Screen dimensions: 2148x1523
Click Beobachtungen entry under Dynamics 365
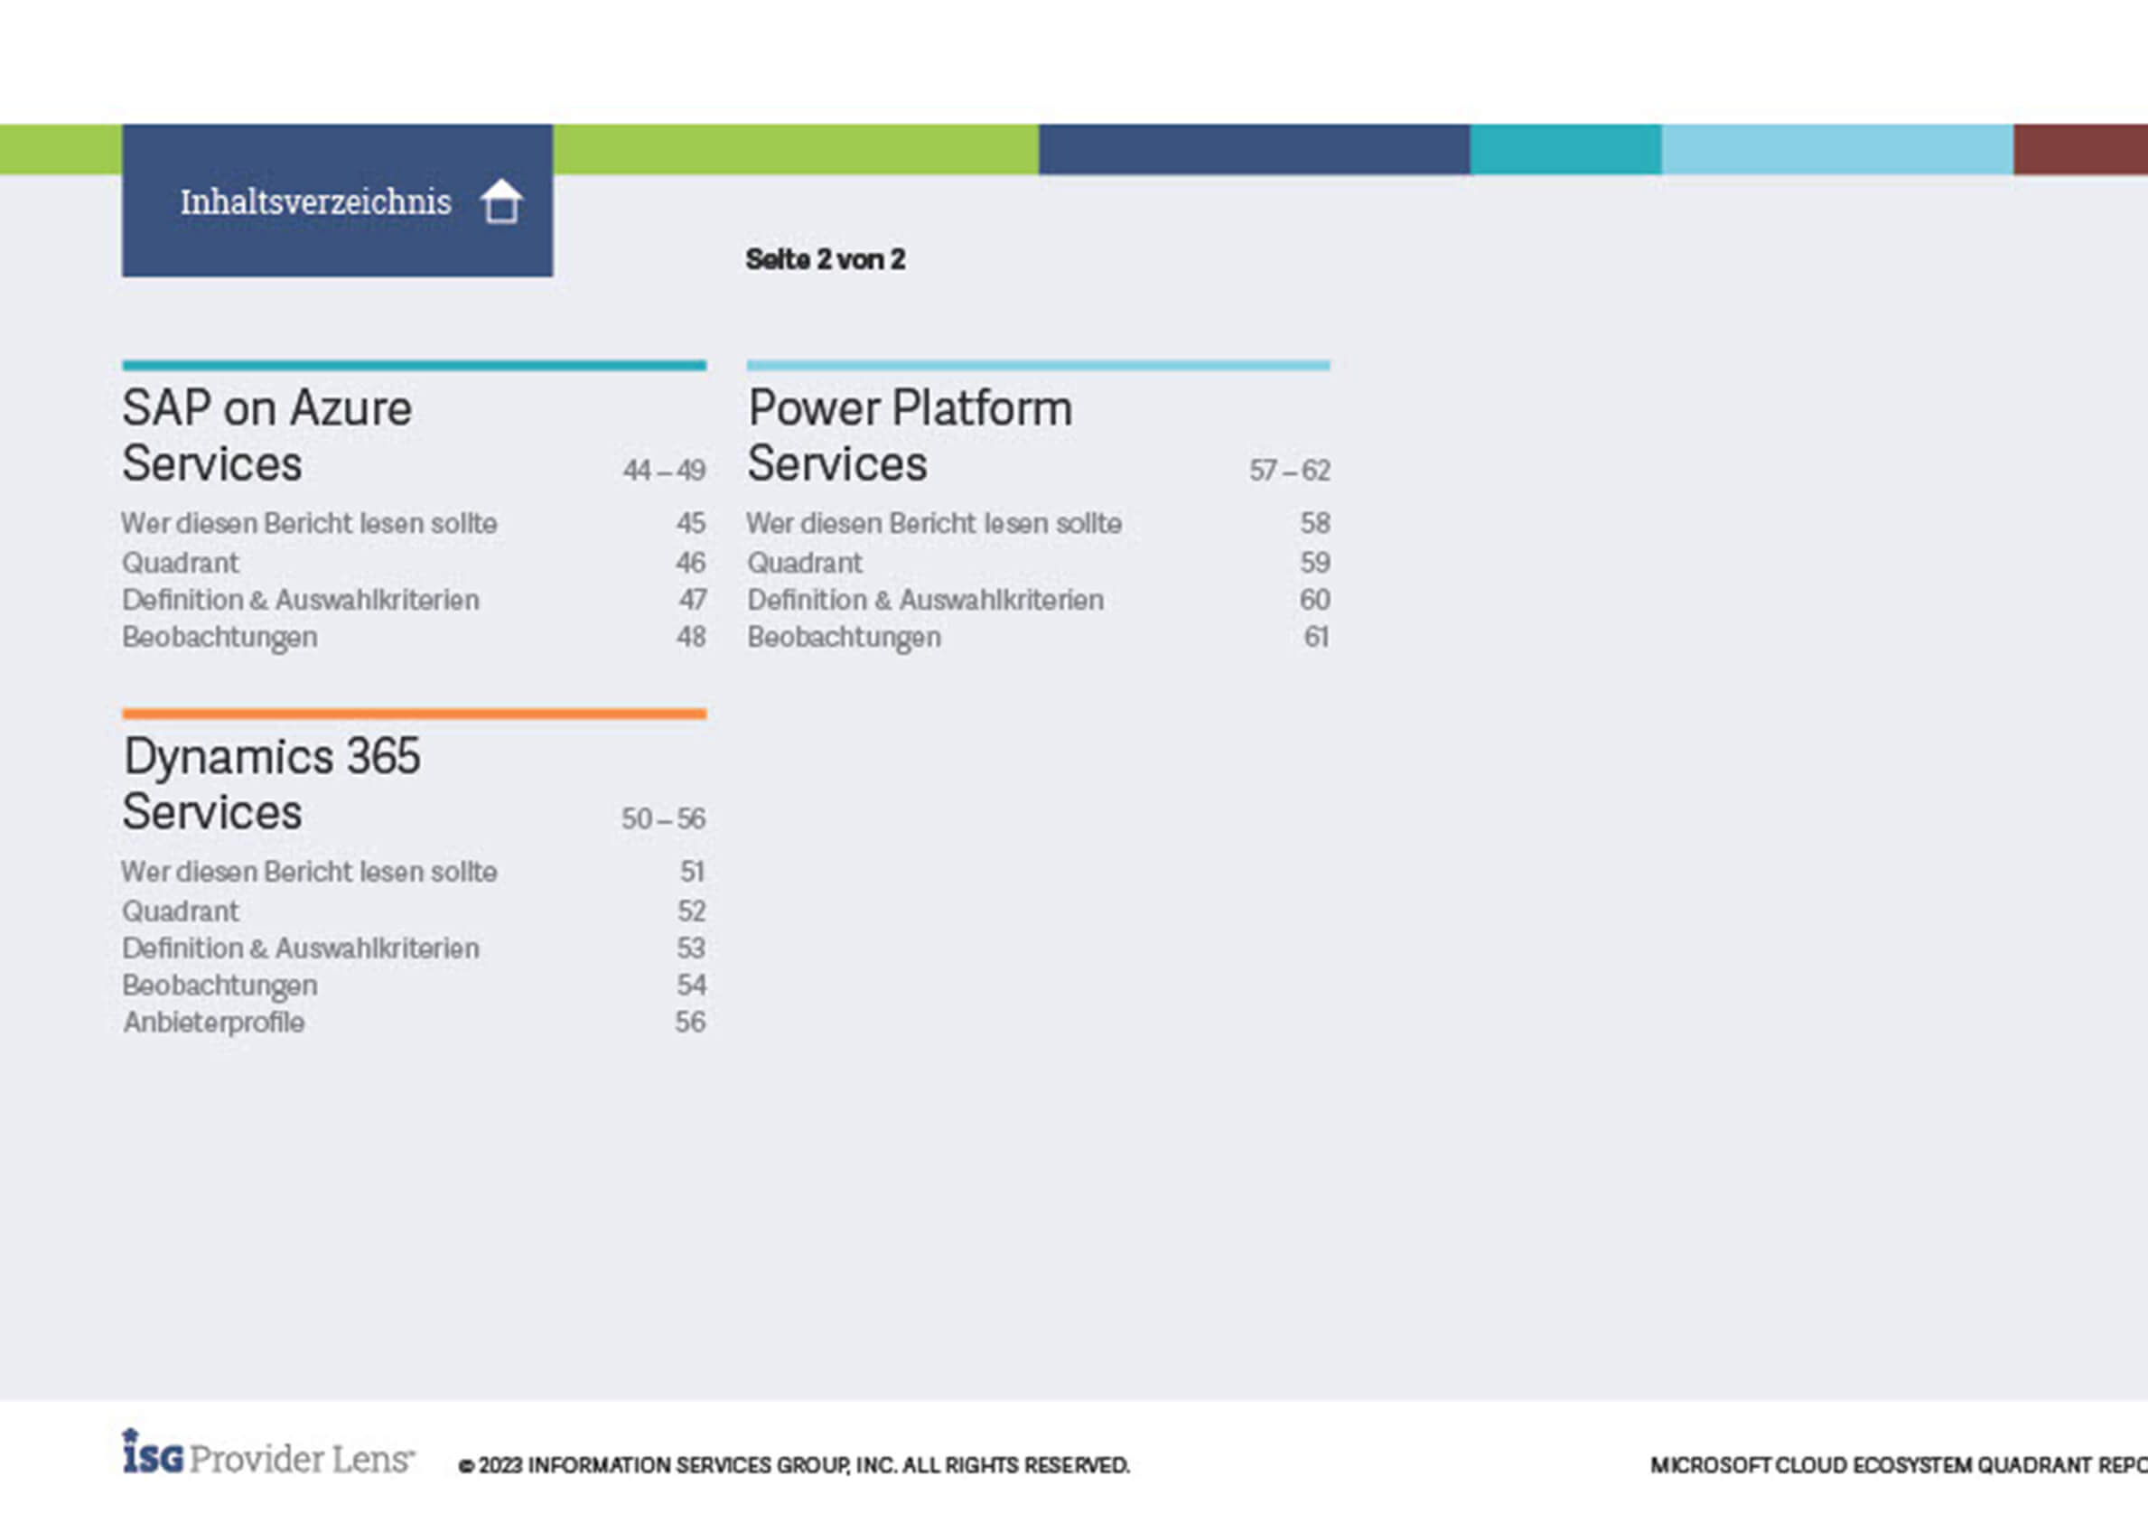tap(219, 986)
